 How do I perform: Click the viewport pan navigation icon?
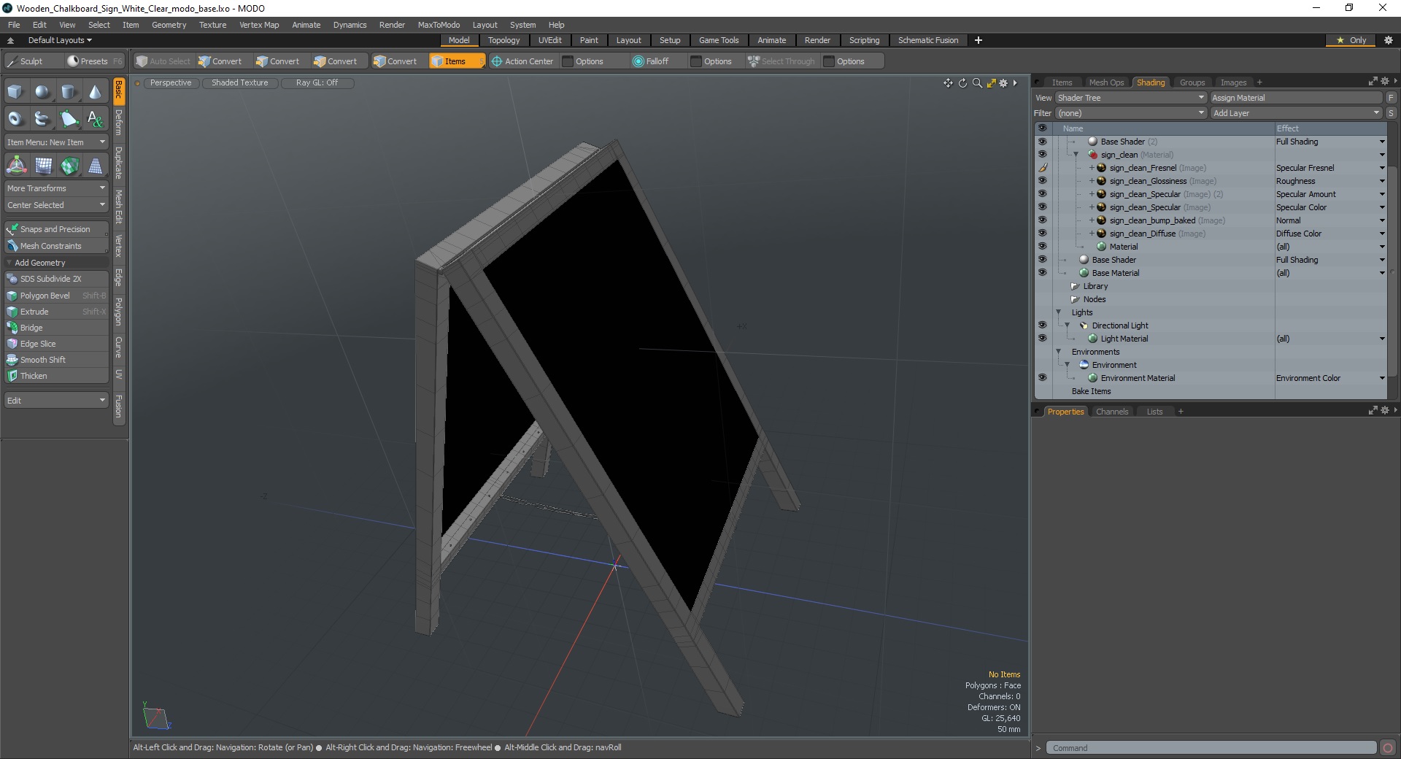click(948, 83)
